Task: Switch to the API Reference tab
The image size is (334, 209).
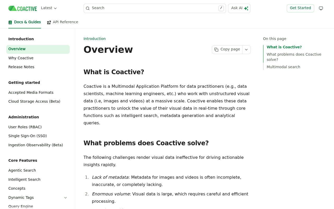Action: pos(63,22)
